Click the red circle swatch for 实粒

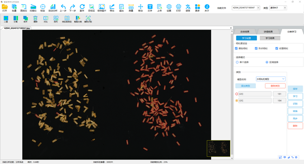(x=237, y=94)
